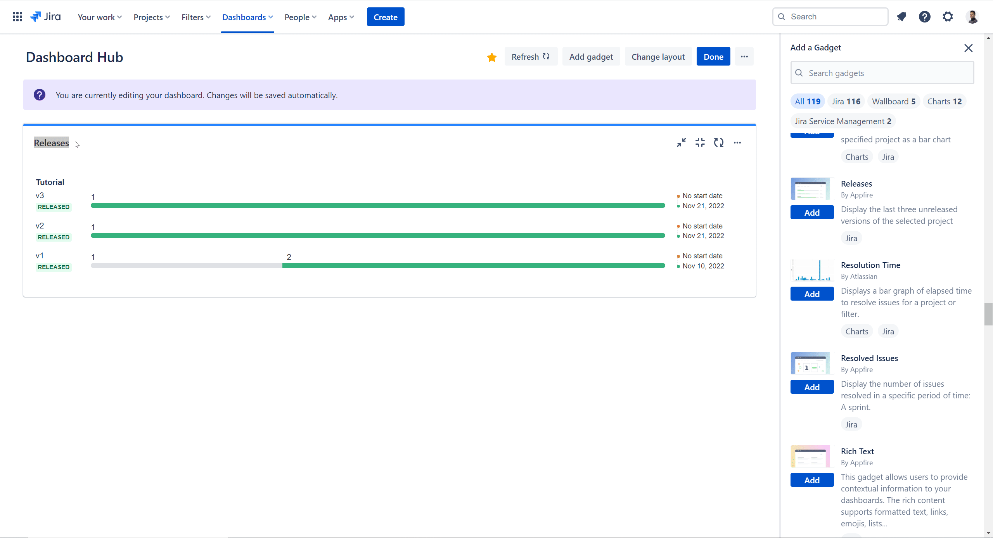
Task: Minimize the Releases gadget
Action: pyautogui.click(x=681, y=143)
